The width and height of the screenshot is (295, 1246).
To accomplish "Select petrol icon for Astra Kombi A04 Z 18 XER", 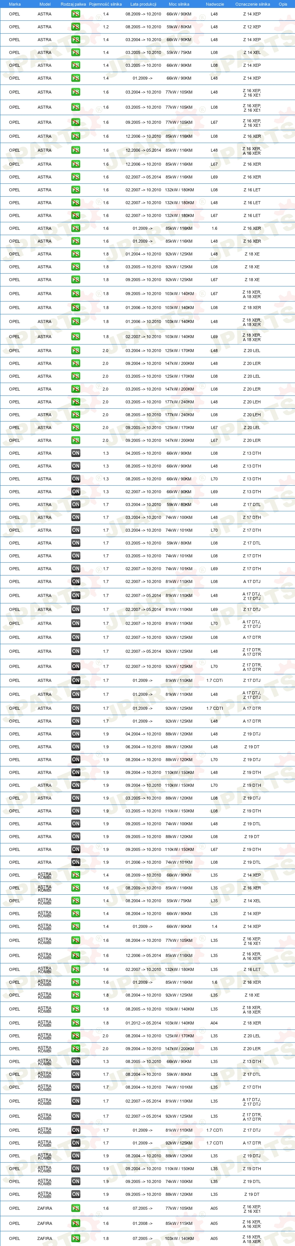I will click(x=75, y=1023).
